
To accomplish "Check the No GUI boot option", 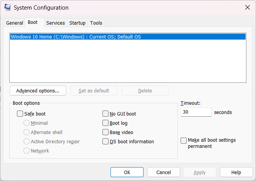I will (105, 114).
